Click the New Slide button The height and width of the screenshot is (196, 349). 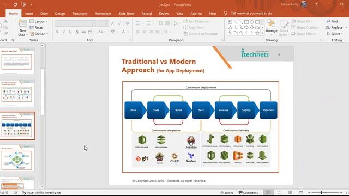click(x=23, y=28)
